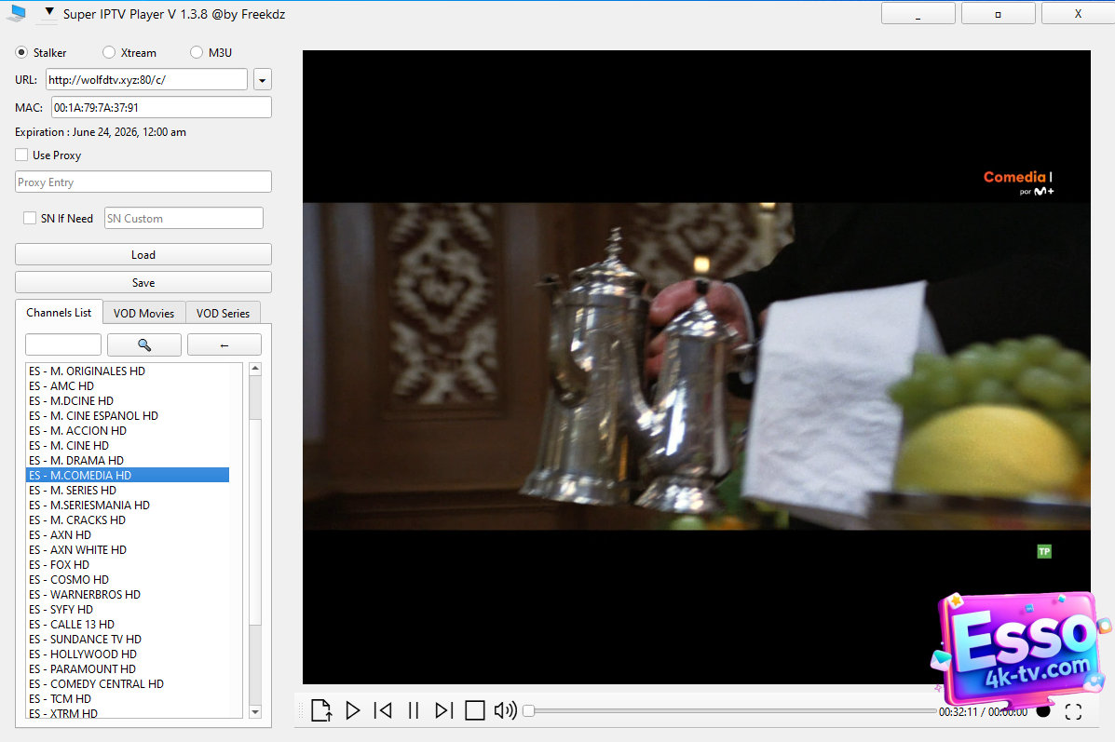
Task: Open a media file using the file icon
Action: (x=320, y=710)
